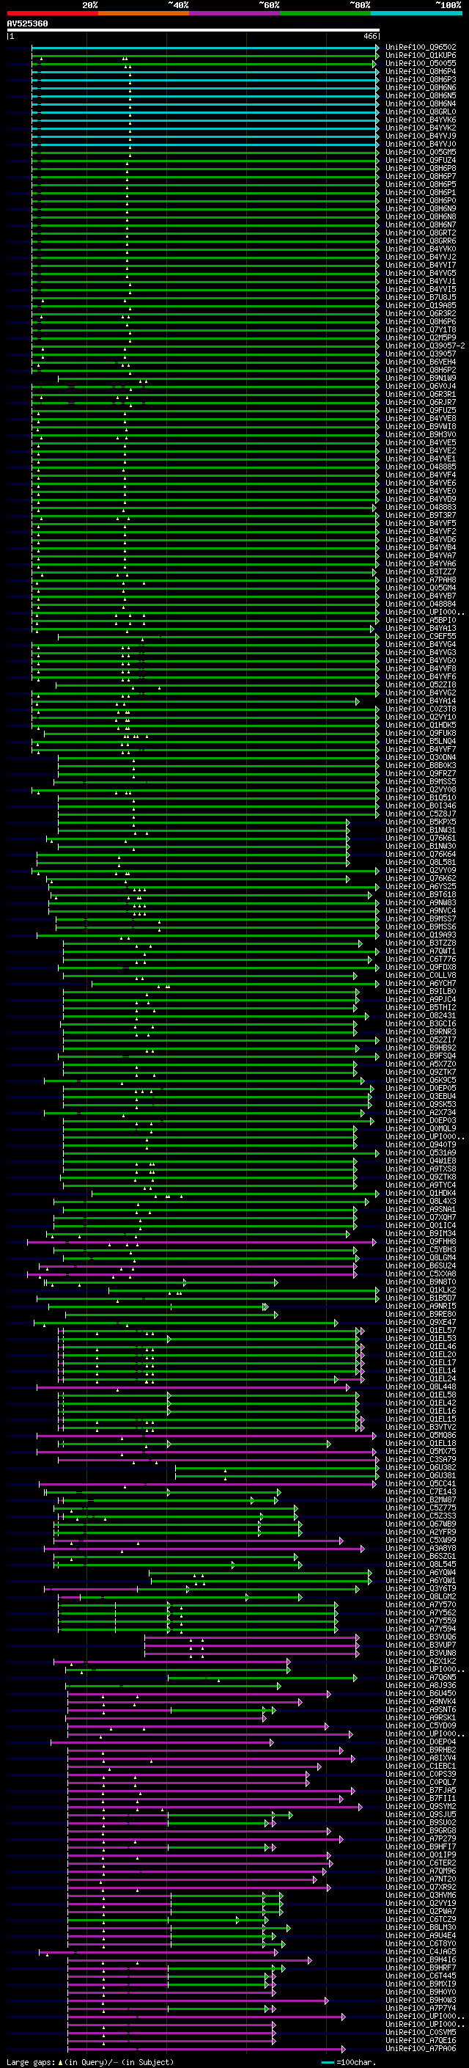
Task: Click the =100char. scale legend
Action: [347, 2061]
